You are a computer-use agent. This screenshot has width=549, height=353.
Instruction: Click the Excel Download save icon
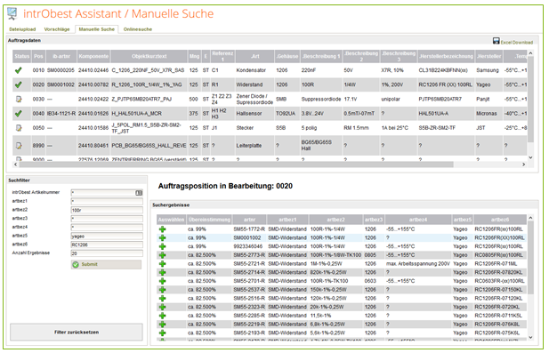coord(497,41)
